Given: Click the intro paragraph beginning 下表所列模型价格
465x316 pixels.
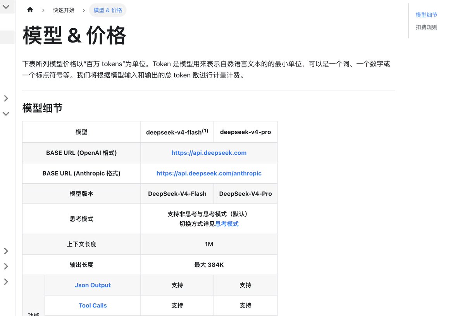Looking at the screenshot, I should (206, 70).
